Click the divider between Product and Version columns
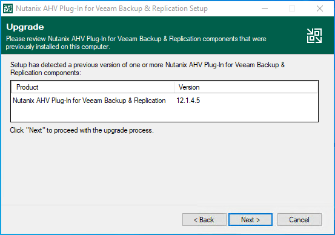Image resolution: width=335 pixels, height=235 pixels. tap(174, 87)
